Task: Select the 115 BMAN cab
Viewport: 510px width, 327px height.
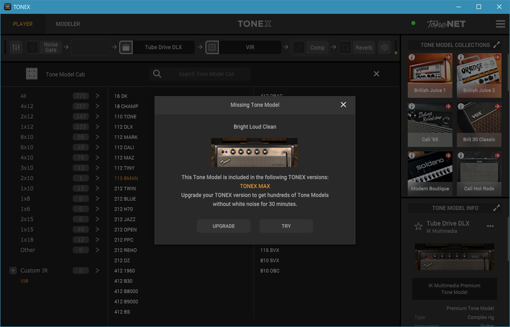Action: 126,178
